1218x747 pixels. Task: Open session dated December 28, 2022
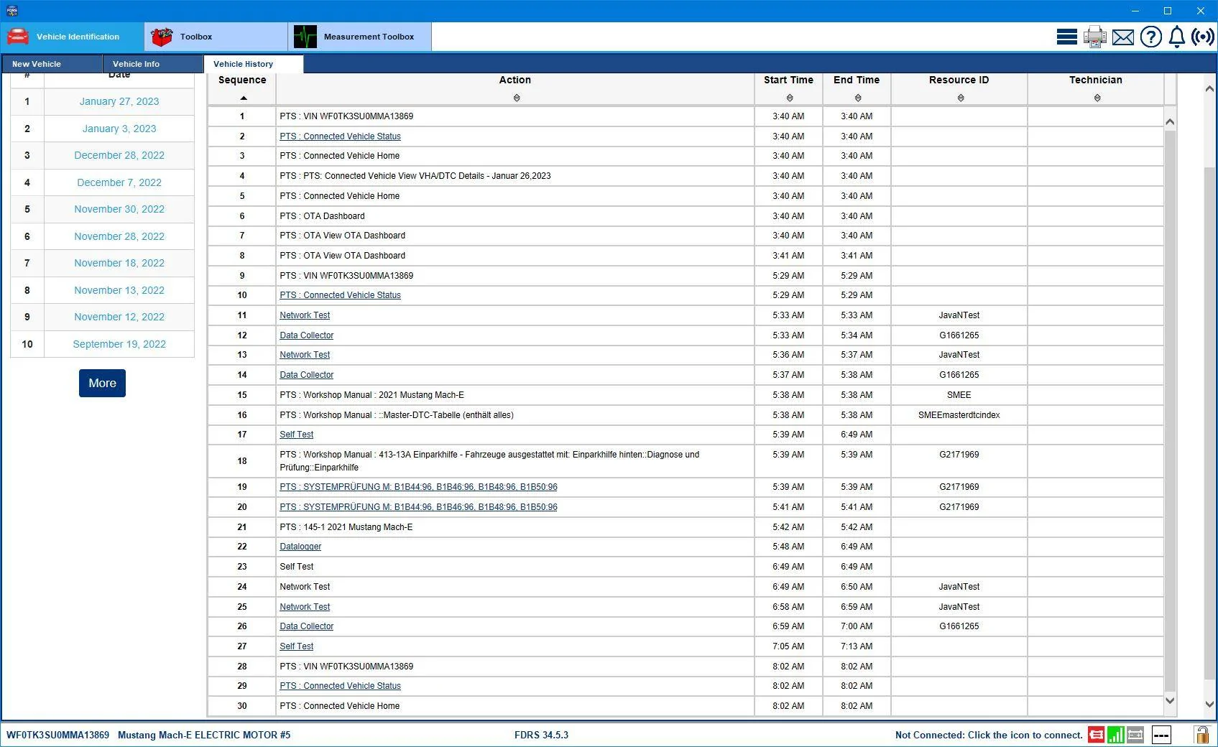(119, 155)
